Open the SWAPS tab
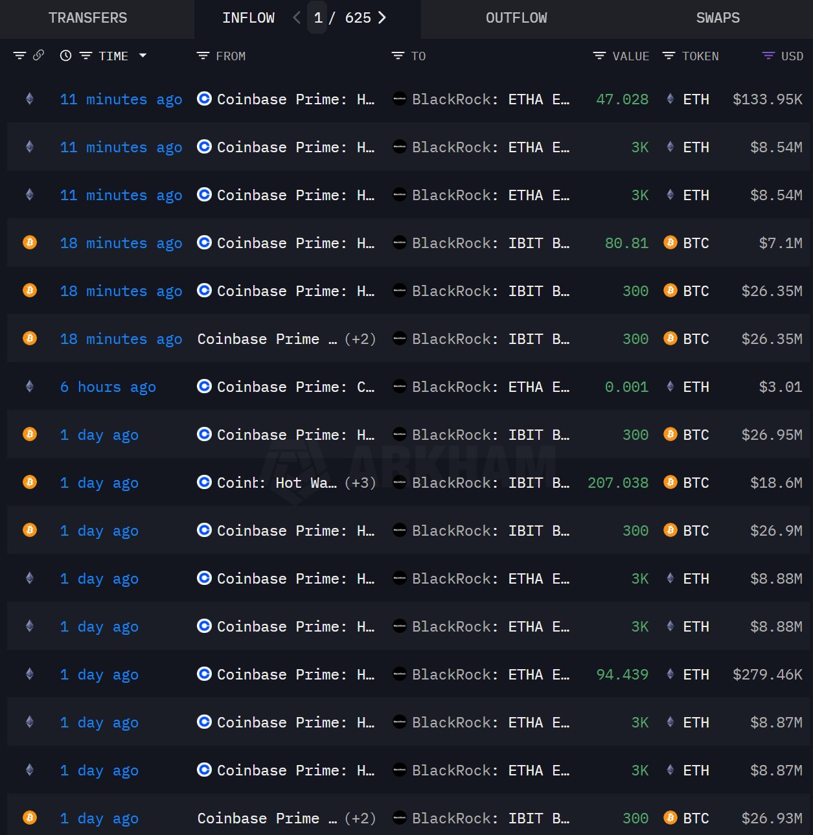Image resolution: width=813 pixels, height=835 pixels. click(717, 18)
